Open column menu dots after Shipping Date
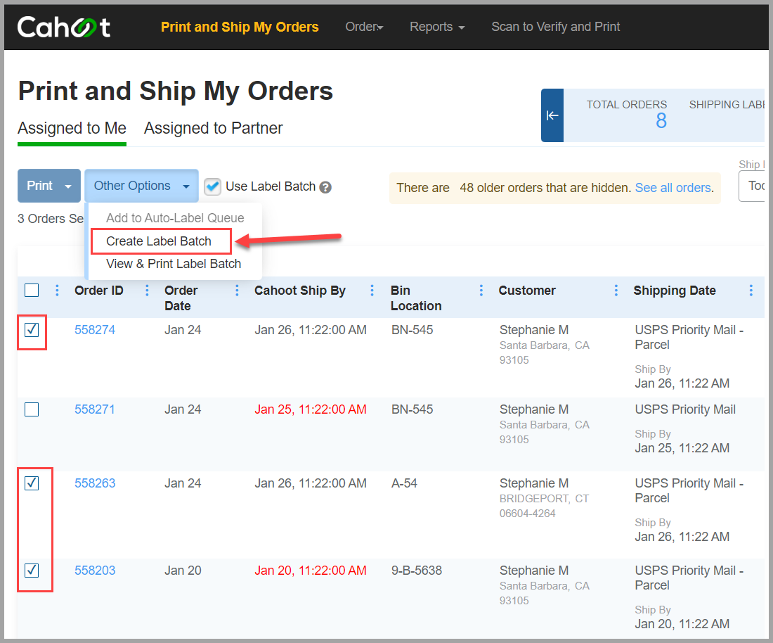Viewport: 773px width, 643px height. (x=751, y=290)
